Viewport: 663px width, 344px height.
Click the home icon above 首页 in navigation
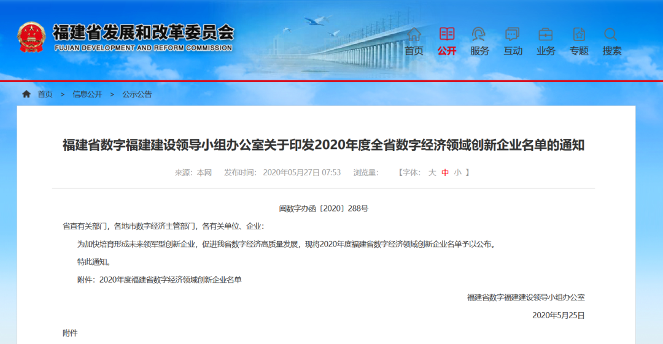[x=414, y=34]
